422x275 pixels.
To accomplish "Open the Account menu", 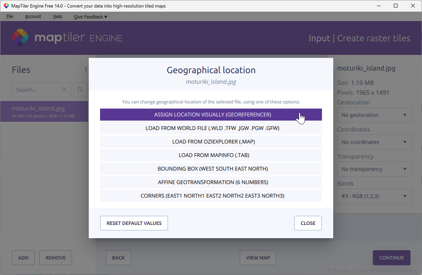I will point(33,17).
